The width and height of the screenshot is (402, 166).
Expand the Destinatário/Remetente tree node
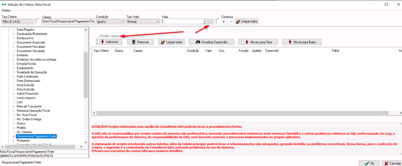tap(13, 34)
